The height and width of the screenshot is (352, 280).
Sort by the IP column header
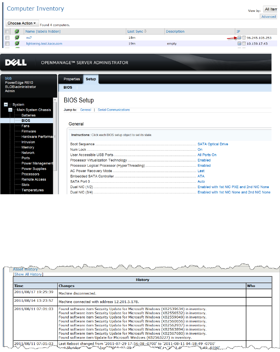click(238, 31)
